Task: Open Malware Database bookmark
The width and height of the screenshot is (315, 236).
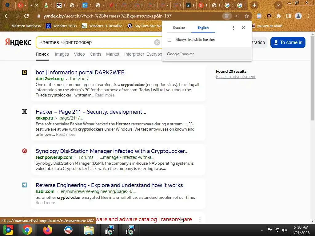Action: click(23, 26)
